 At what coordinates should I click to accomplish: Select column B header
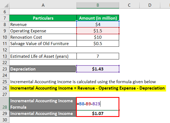[x=98, y=5]
